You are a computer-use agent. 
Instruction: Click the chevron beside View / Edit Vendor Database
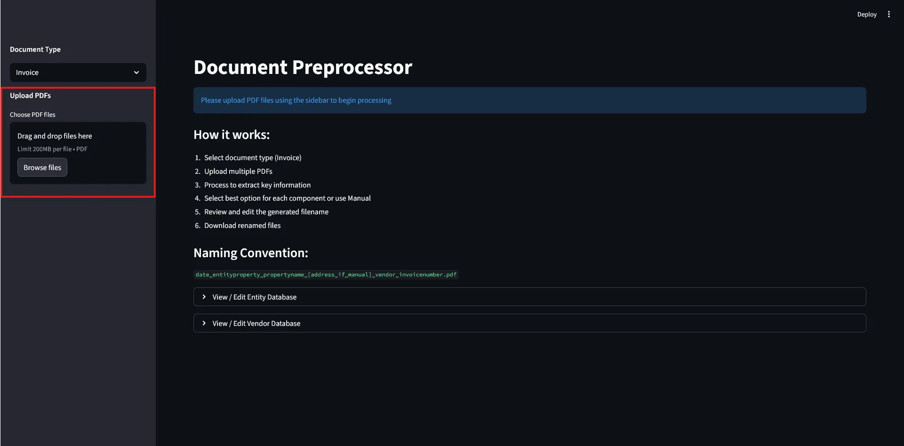tap(204, 323)
